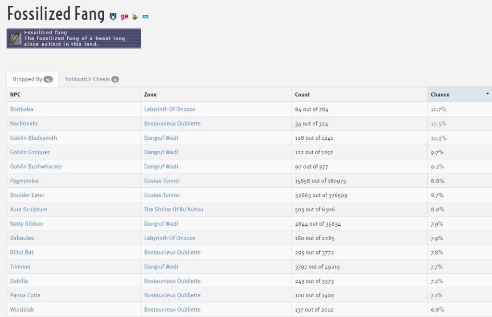Viewport: 492px width, 317px height.
Task: Click the 8.8% chance value
Action: point(437,181)
